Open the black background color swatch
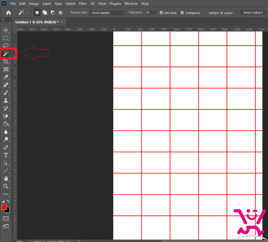 click(x=8, y=211)
